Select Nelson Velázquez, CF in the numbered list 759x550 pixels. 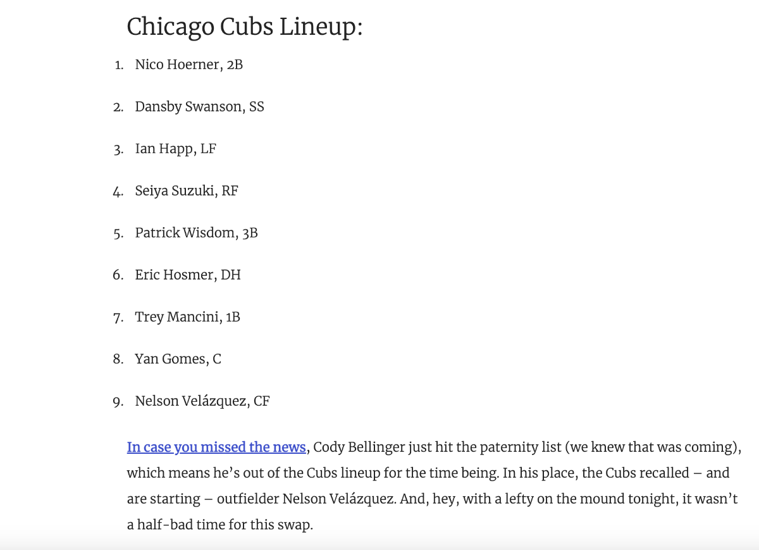pyautogui.click(x=202, y=401)
